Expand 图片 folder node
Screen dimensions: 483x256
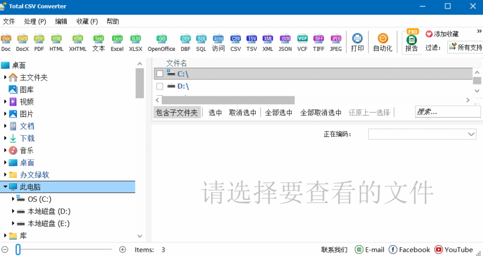click(5, 114)
